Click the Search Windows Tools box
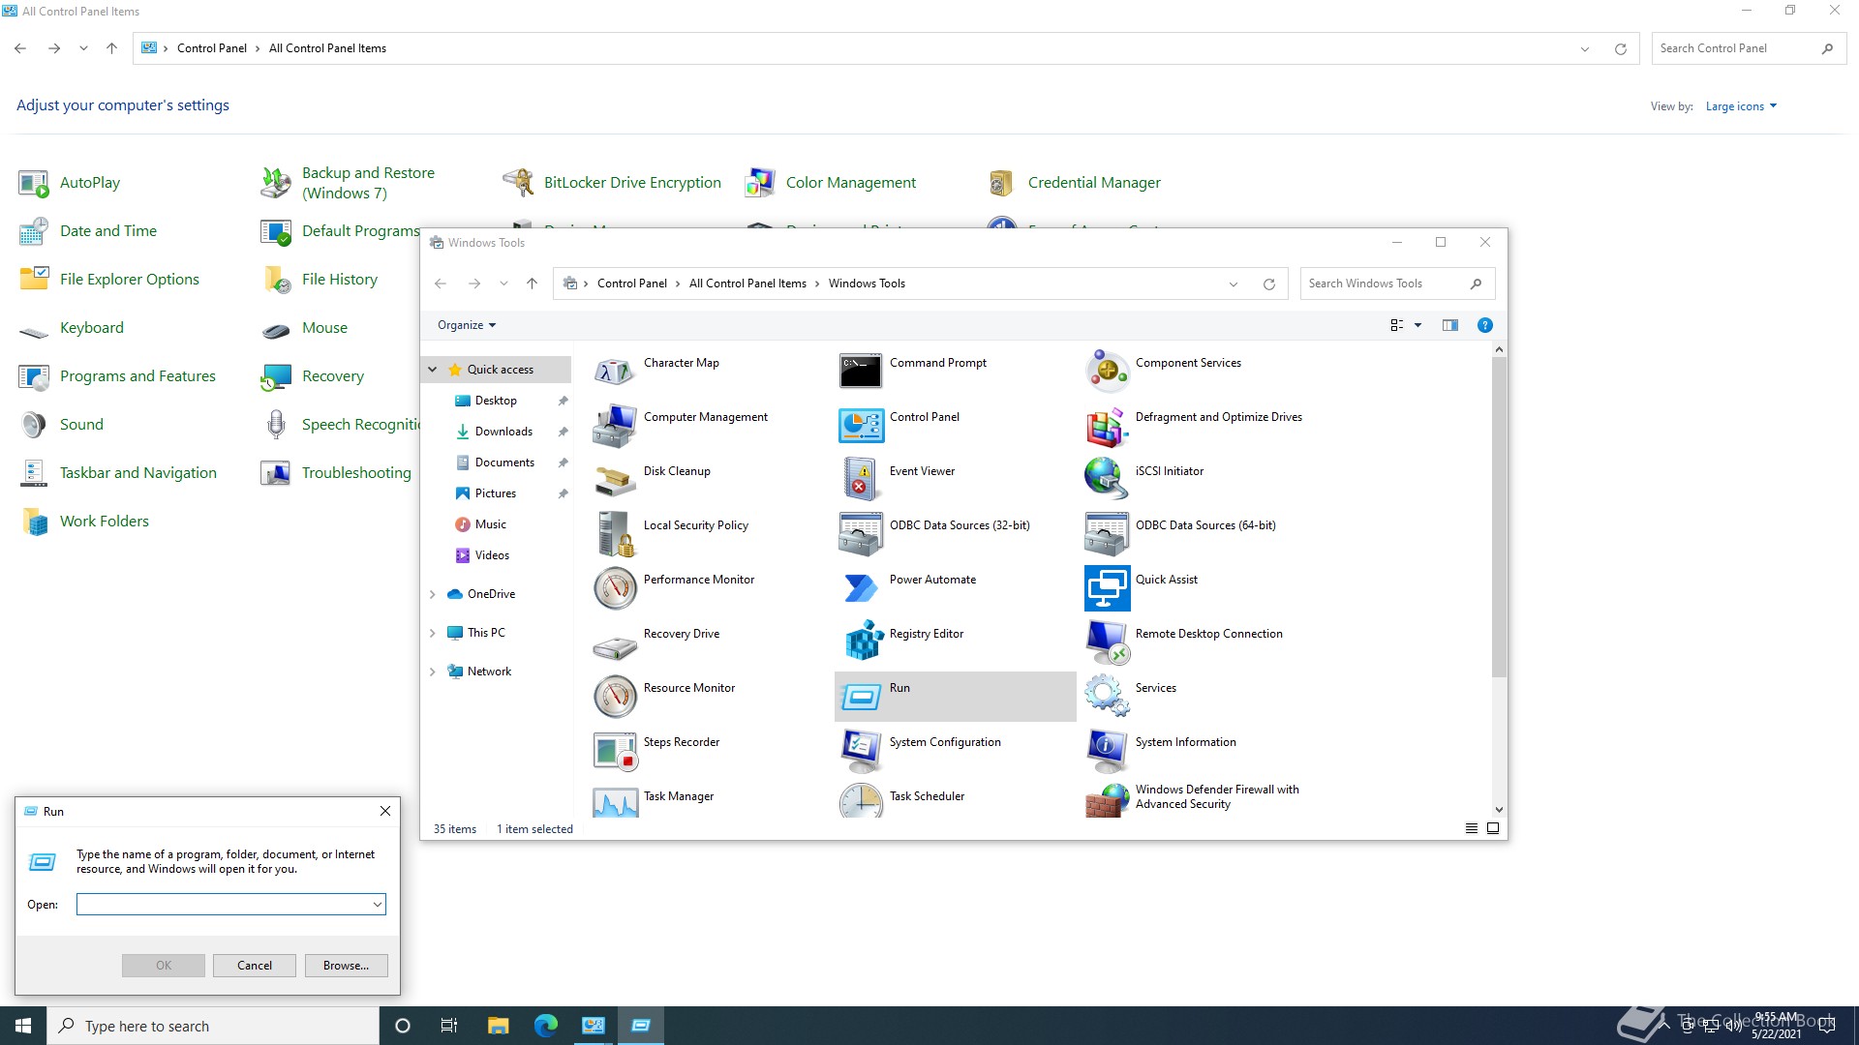Image resolution: width=1859 pixels, height=1045 pixels. [1397, 284]
